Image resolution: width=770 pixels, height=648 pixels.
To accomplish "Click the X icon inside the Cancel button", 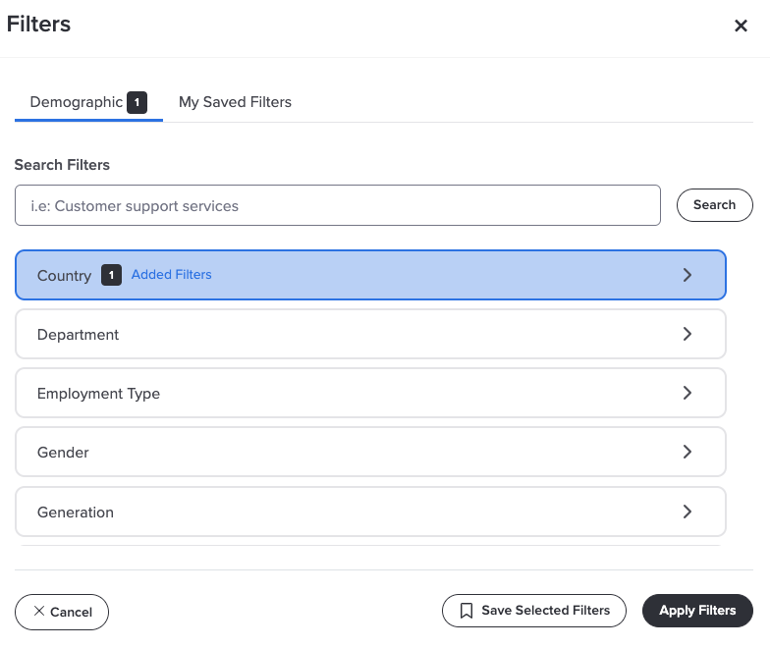I will 39,611.
